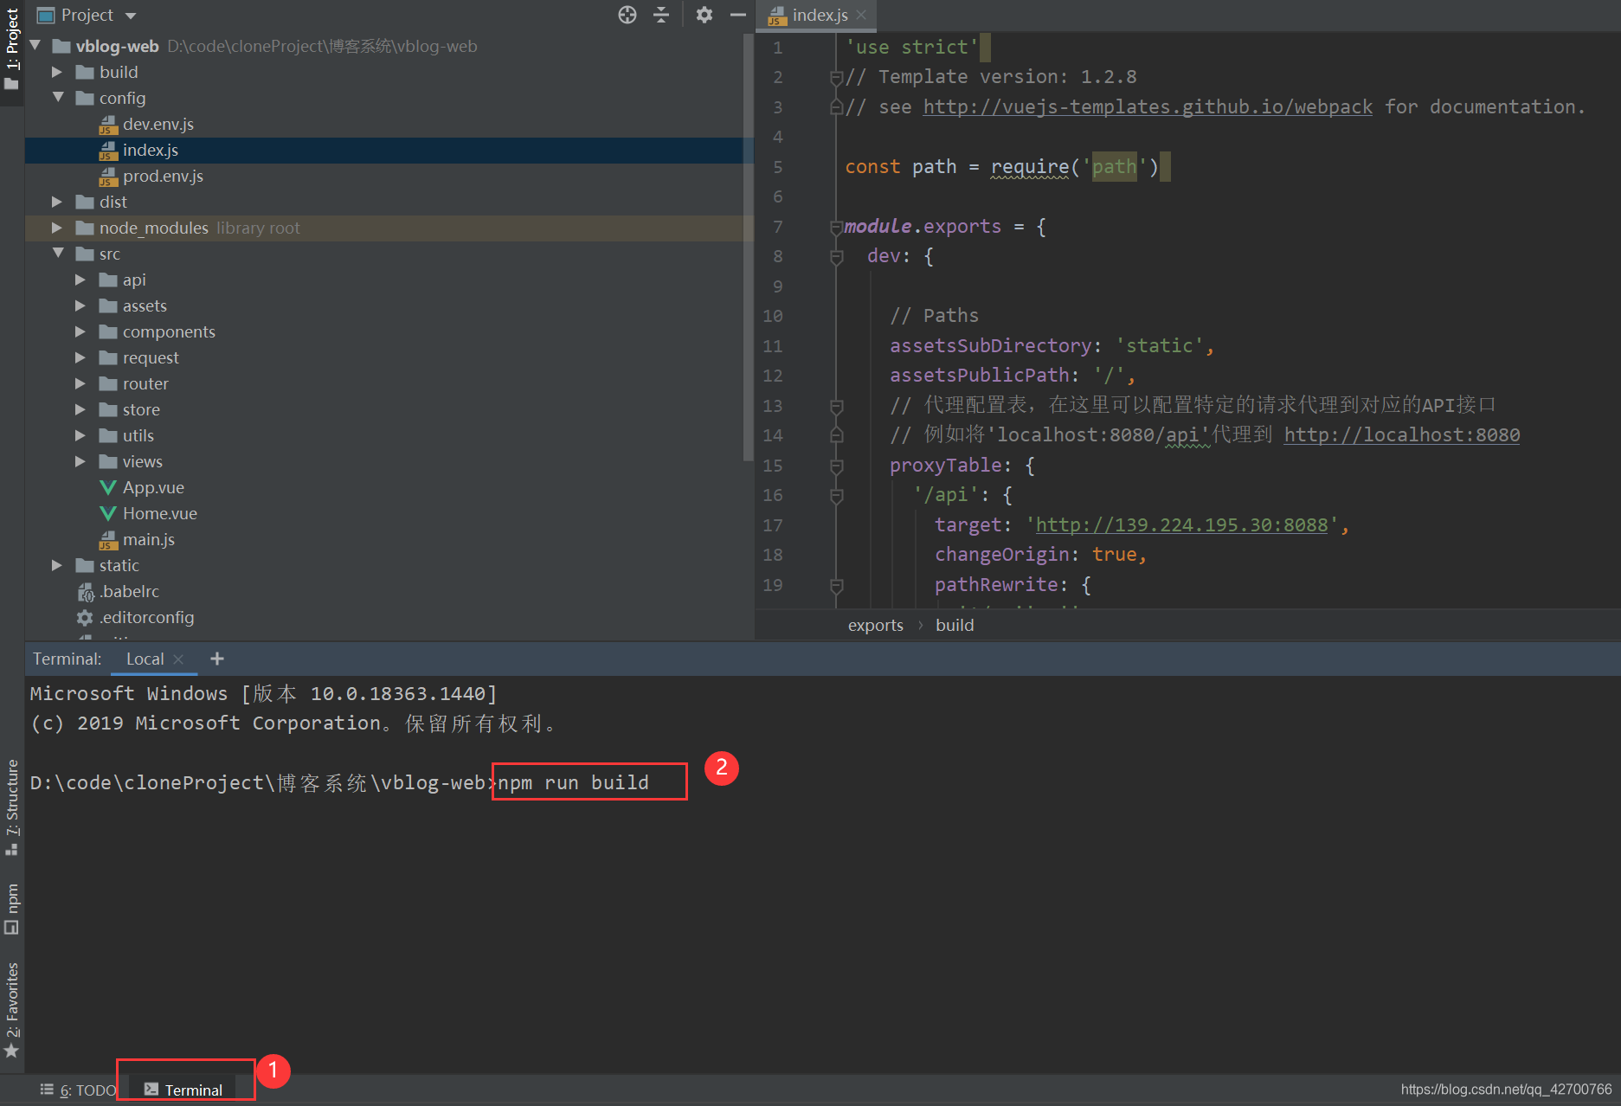Toggle the fold at module.exports line
The width and height of the screenshot is (1621, 1106).
point(836,227)
